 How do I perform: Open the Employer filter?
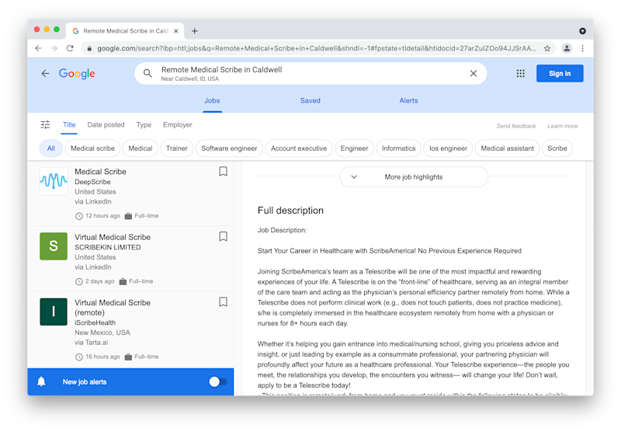pos(178,125)
